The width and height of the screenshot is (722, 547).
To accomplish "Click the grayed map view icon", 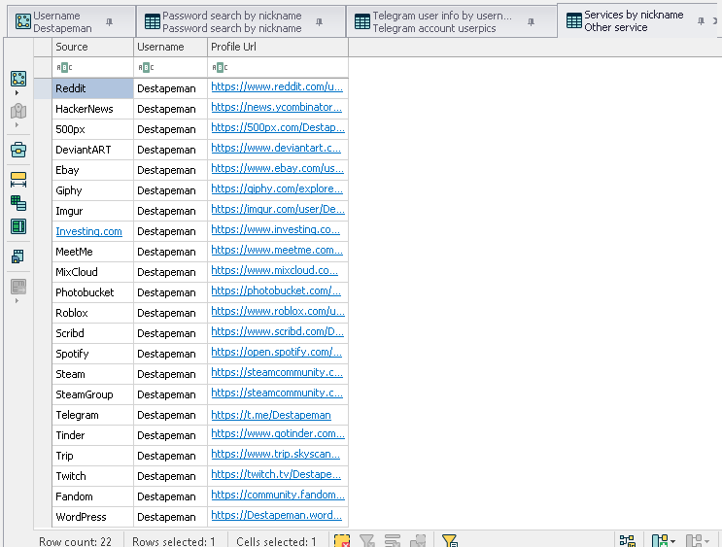I will 18,111.
